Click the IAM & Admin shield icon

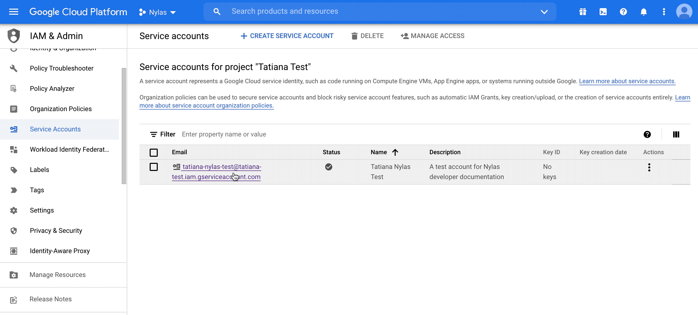(x=13, y=36)
